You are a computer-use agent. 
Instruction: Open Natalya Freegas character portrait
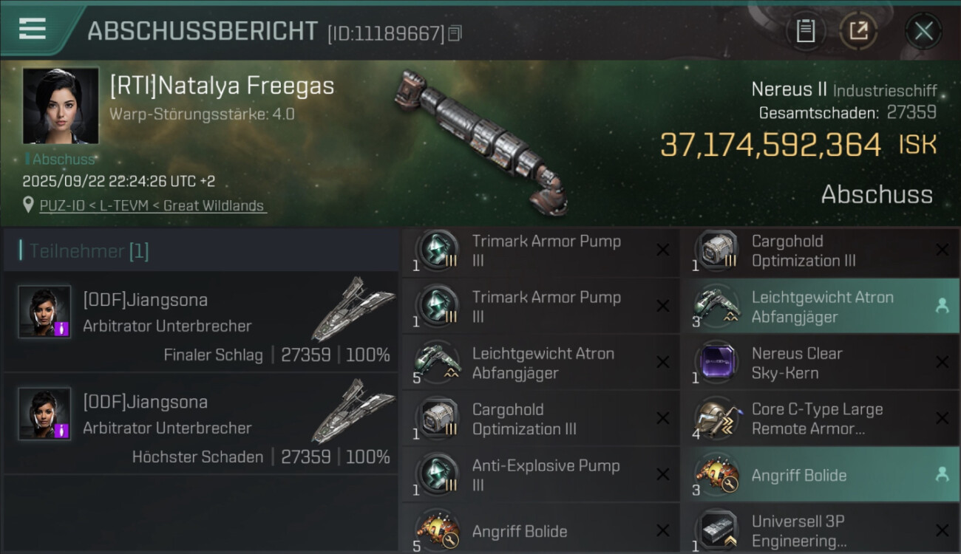61,106
